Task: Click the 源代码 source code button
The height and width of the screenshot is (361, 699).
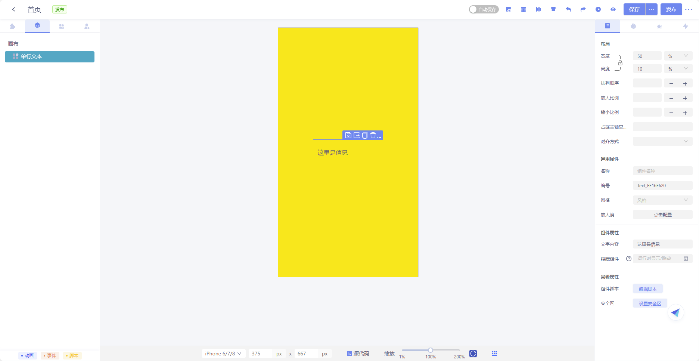Action: [358, 354]
